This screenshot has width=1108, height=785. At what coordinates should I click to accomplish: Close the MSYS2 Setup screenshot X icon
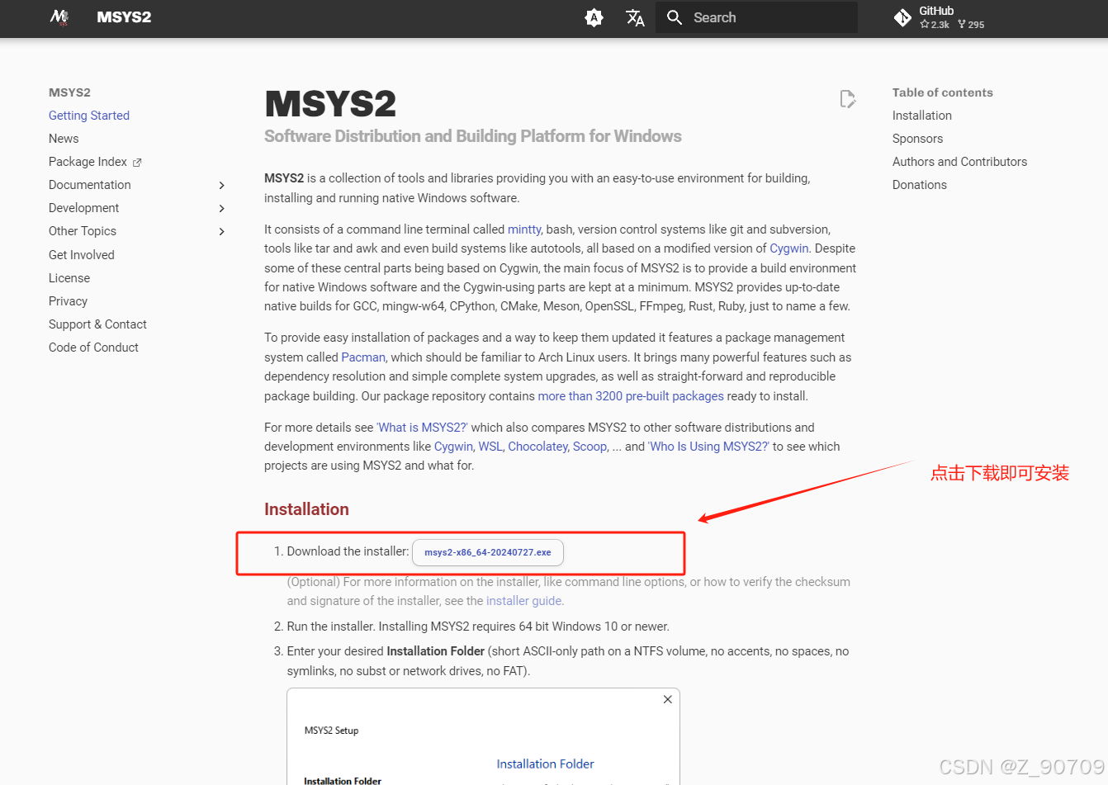(668, 699)
